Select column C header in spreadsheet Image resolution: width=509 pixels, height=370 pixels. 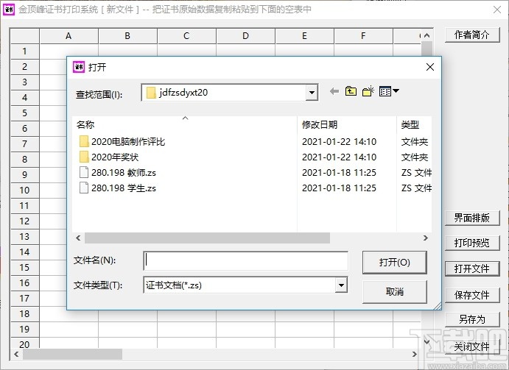point(186,36)
